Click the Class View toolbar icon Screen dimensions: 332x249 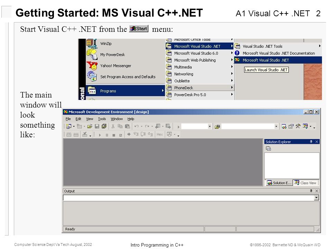305,127
